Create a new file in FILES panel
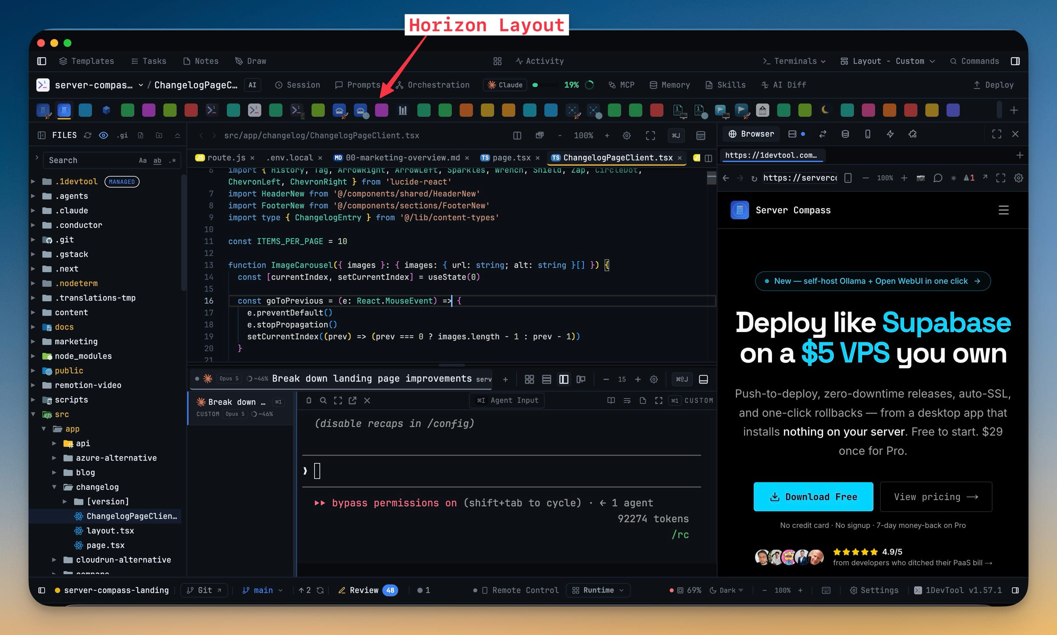Image resolution: width=1057 pixels, height=635 pixels. click(x=141, y=135)
